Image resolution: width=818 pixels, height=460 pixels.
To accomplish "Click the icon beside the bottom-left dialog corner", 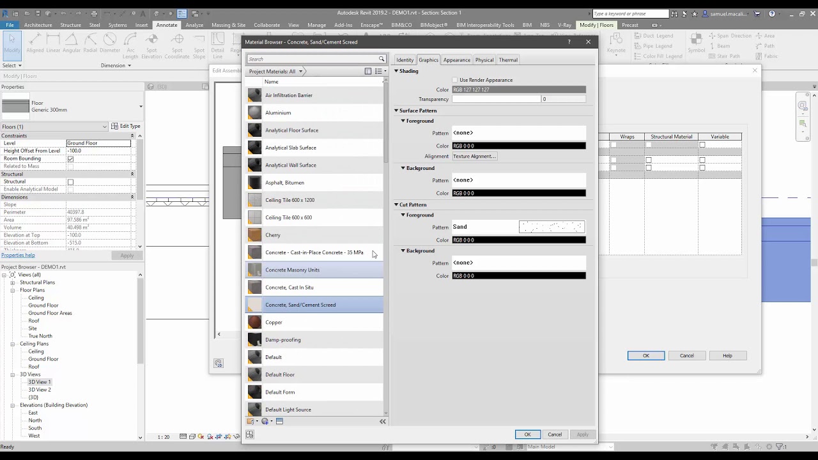I will click(249, 434).
